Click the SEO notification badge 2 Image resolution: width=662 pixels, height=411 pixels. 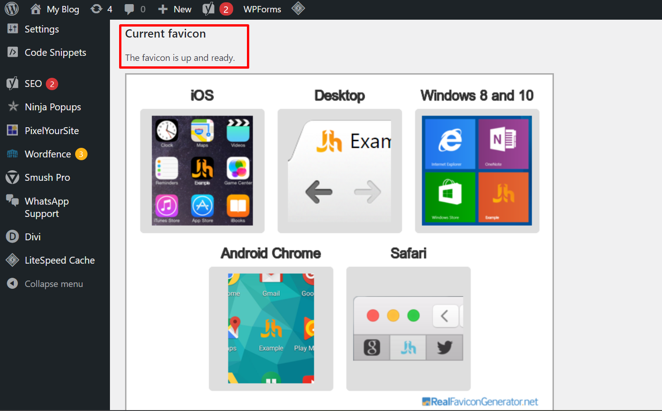pos(52,84)
